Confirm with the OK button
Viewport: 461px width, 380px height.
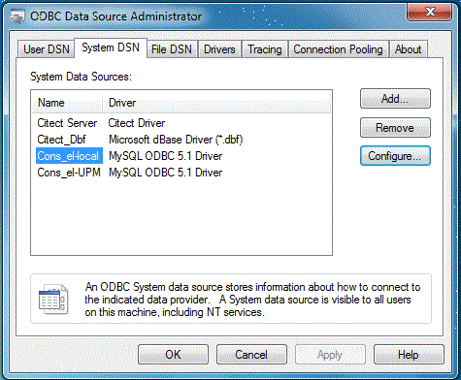click(x=173, y=355)
